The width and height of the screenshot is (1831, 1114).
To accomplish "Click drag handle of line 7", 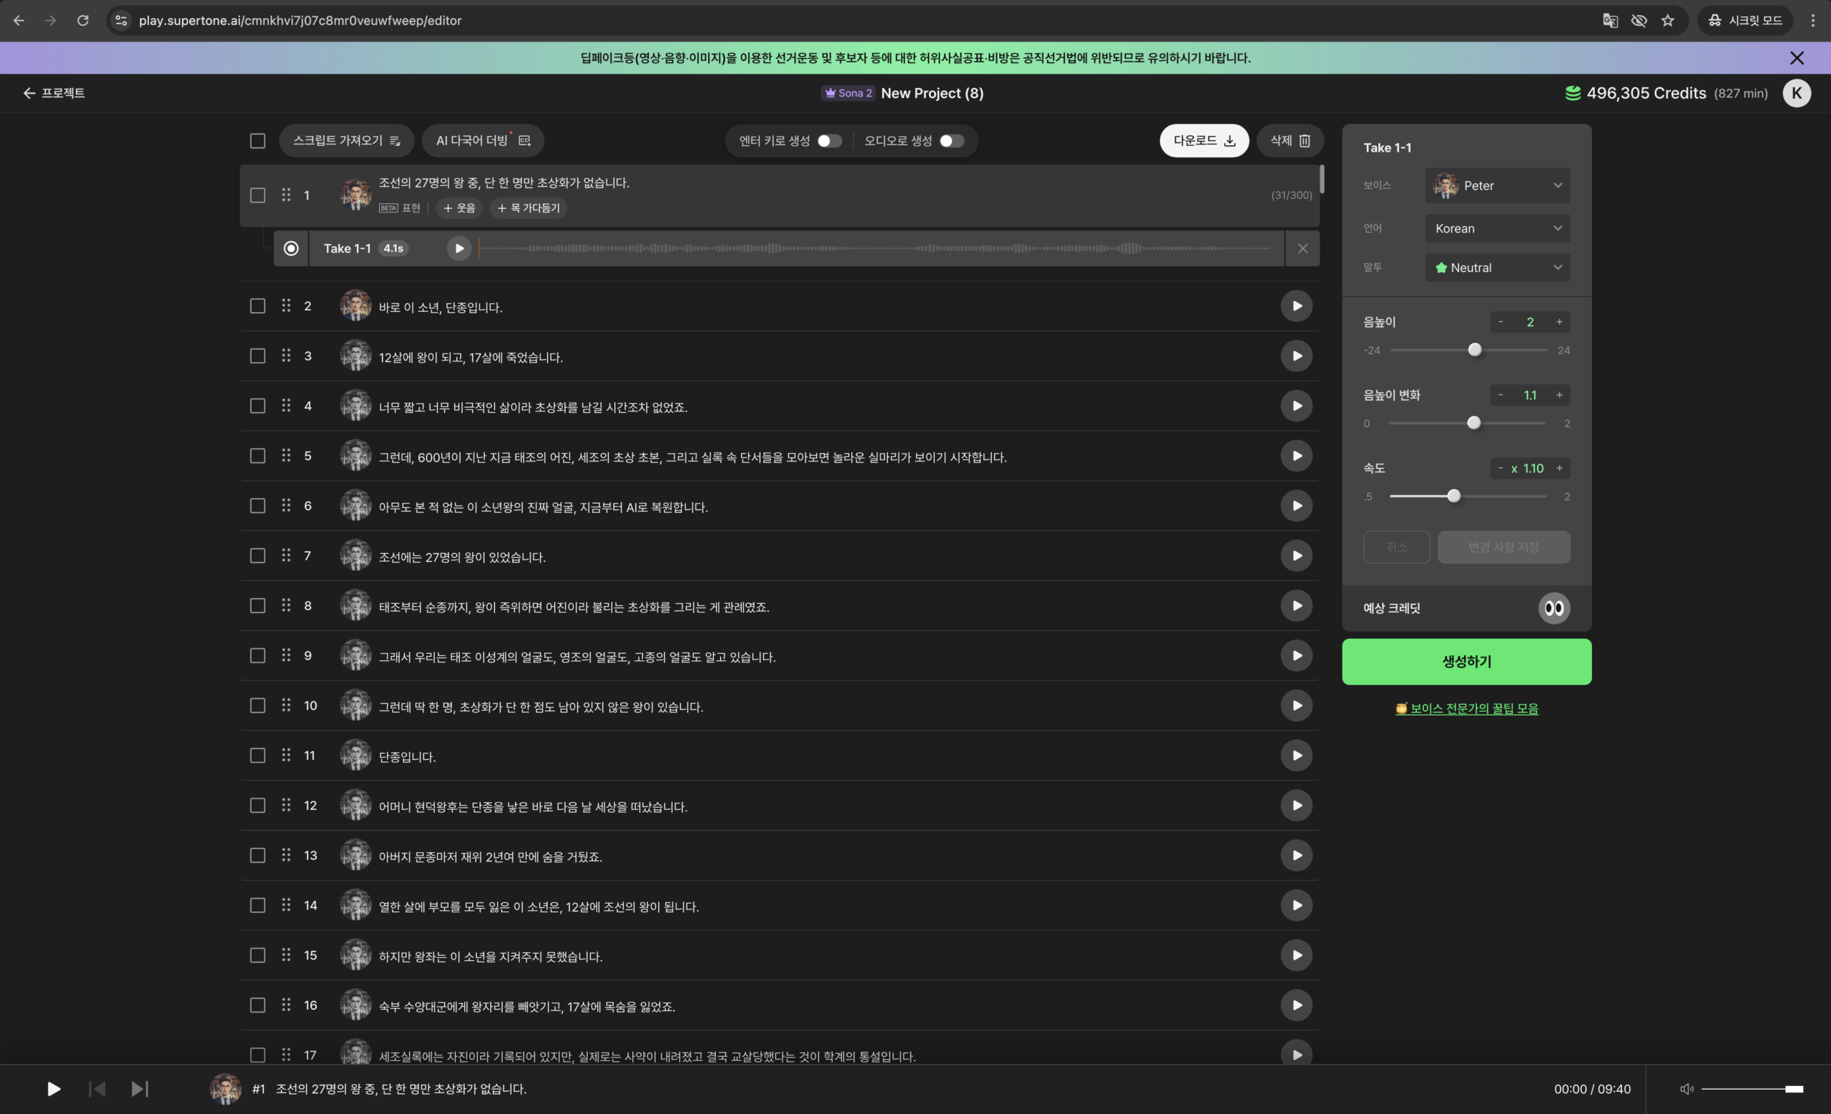I will pos(286,556).
